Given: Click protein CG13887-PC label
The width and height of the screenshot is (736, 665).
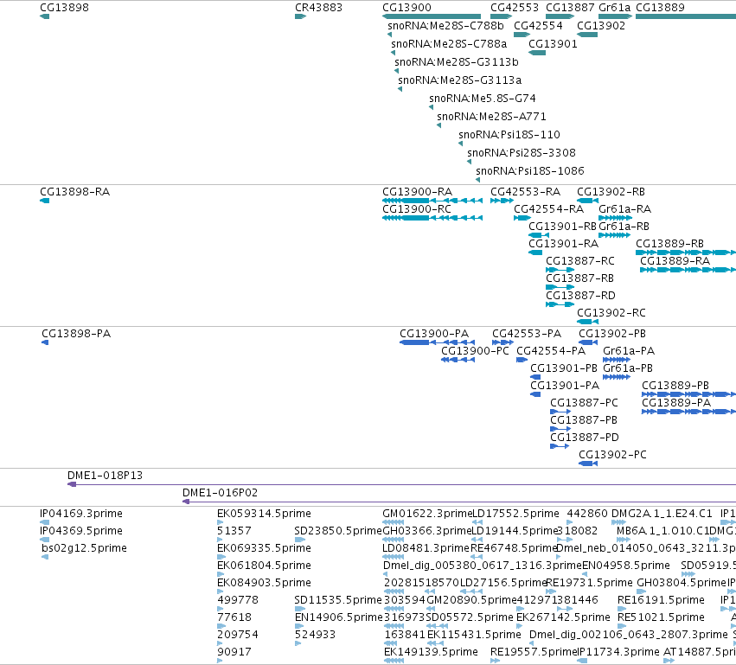Looking at the screenshot, I should coord(584,403).
